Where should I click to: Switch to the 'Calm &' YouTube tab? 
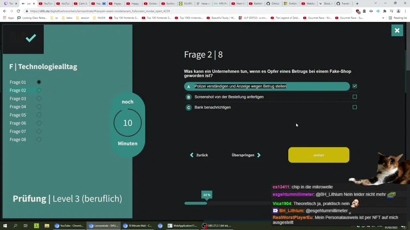[x=80, y=4]
